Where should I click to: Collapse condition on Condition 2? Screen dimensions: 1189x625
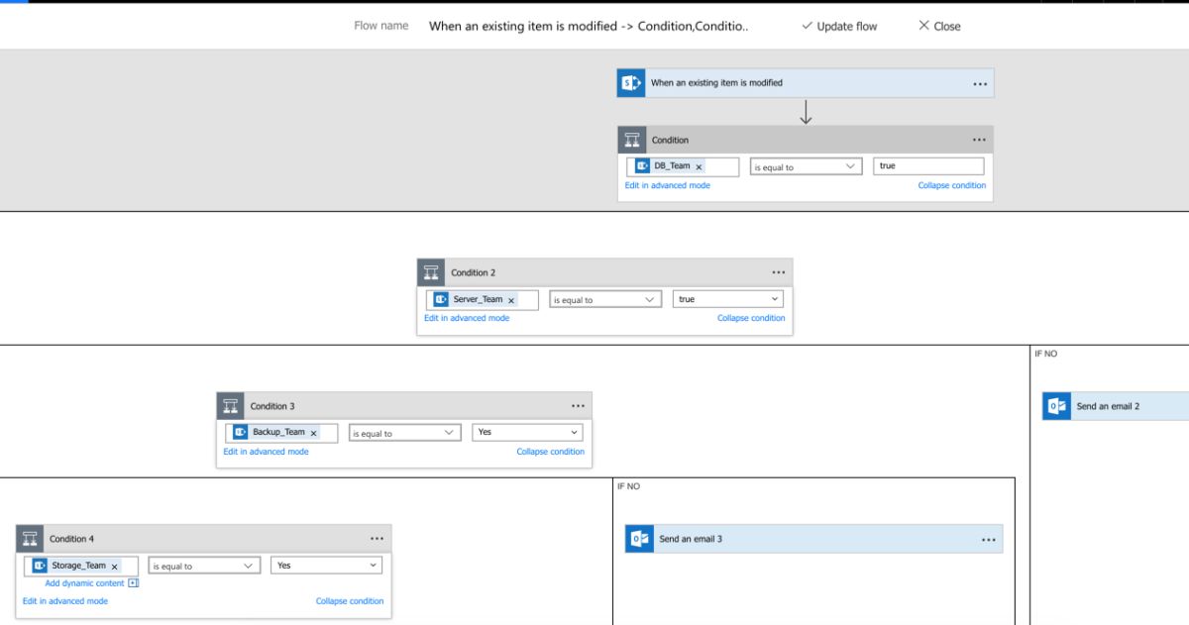[751, 318]
